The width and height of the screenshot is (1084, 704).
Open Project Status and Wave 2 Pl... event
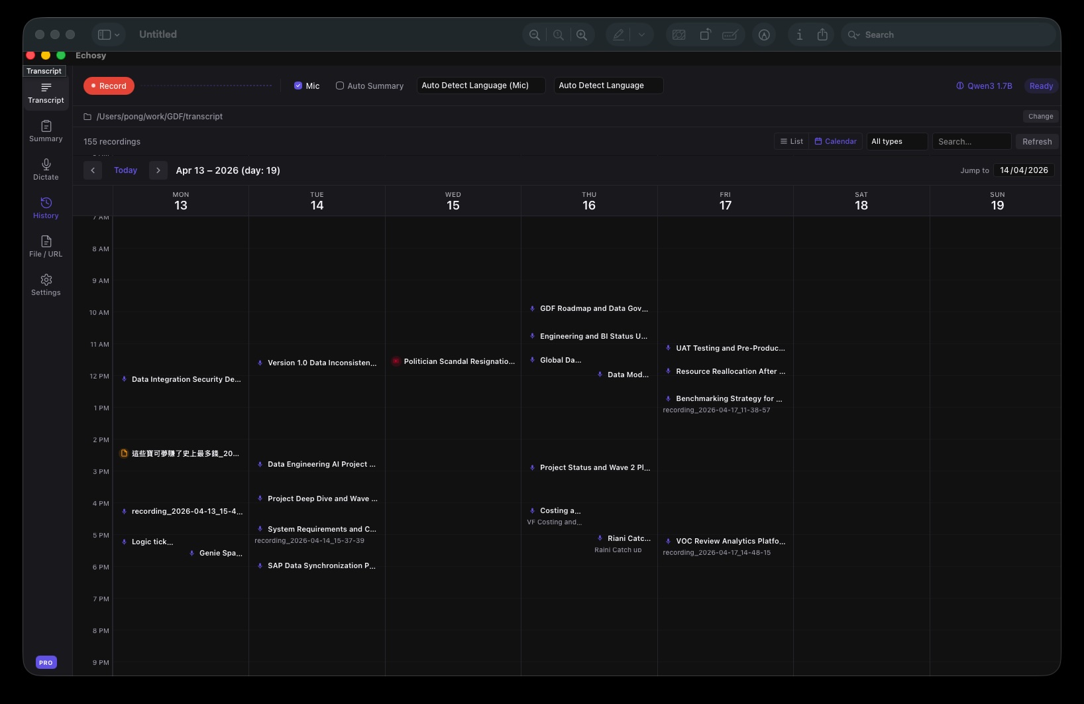tap(589, 467)
